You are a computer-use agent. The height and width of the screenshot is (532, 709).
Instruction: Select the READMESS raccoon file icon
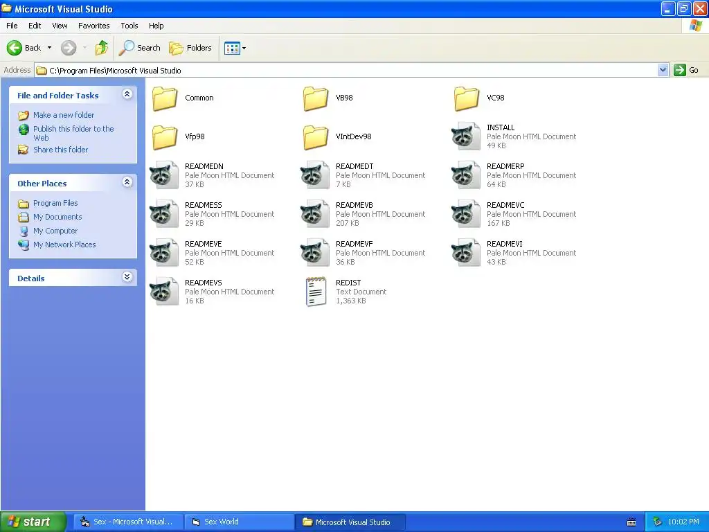(164, 214)
